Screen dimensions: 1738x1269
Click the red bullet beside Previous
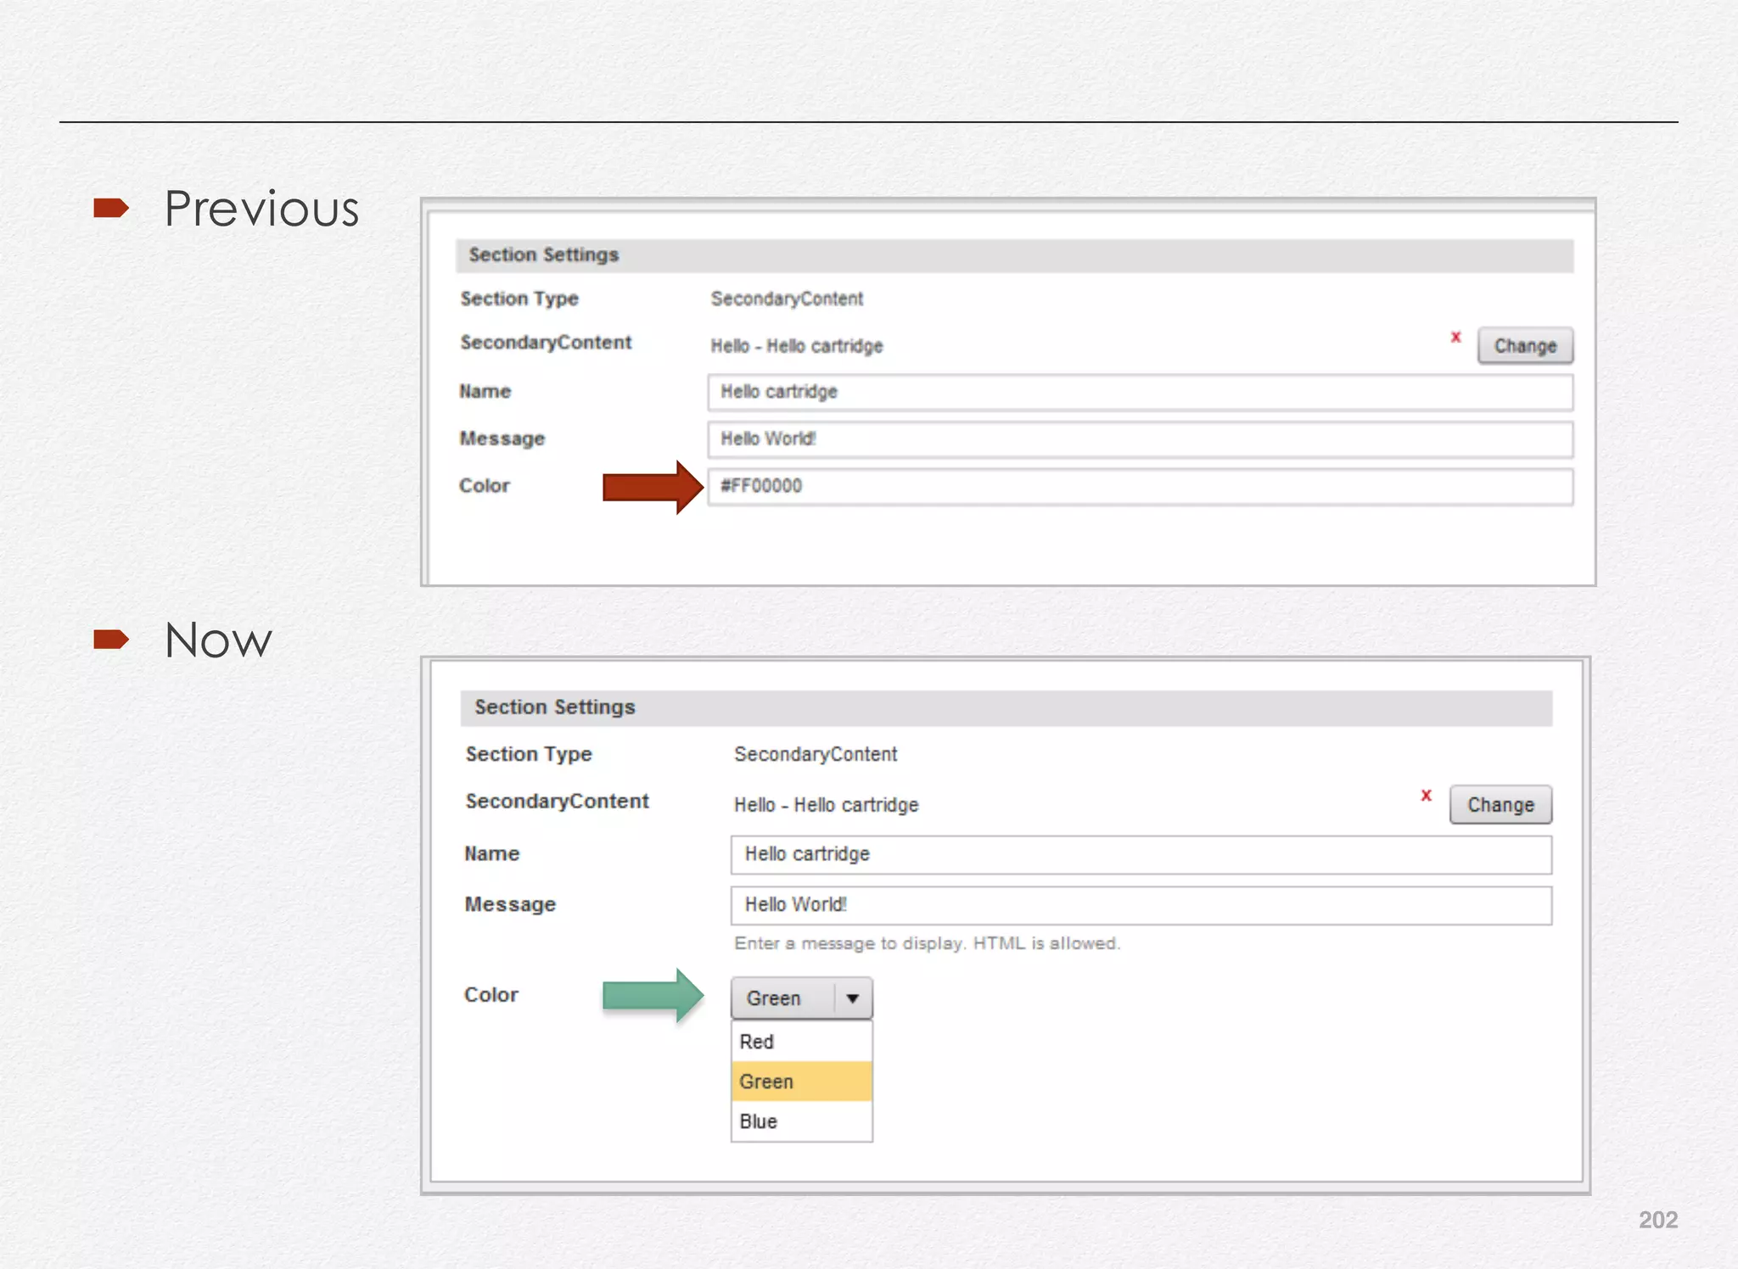(110, 208)
